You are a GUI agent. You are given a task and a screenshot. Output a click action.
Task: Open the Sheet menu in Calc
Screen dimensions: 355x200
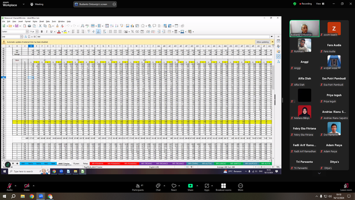click(42, 22)
